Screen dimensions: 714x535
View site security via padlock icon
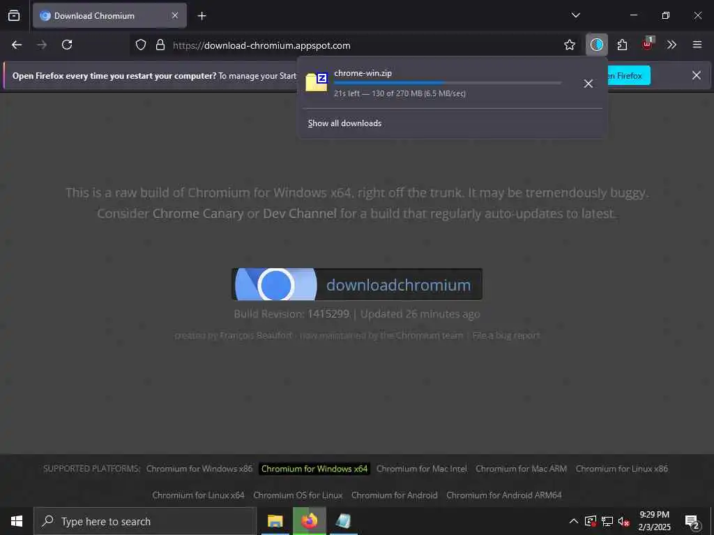tap(160, 45)
